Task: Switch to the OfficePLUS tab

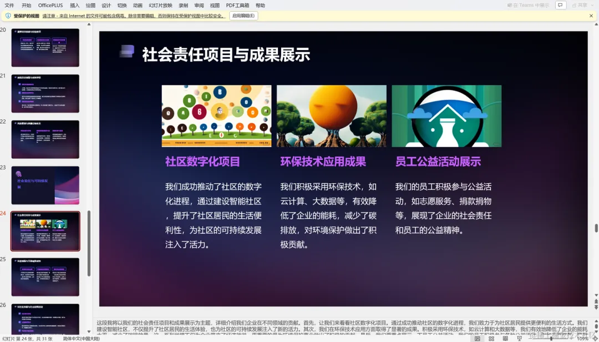Action: click(x=50, y=6)
